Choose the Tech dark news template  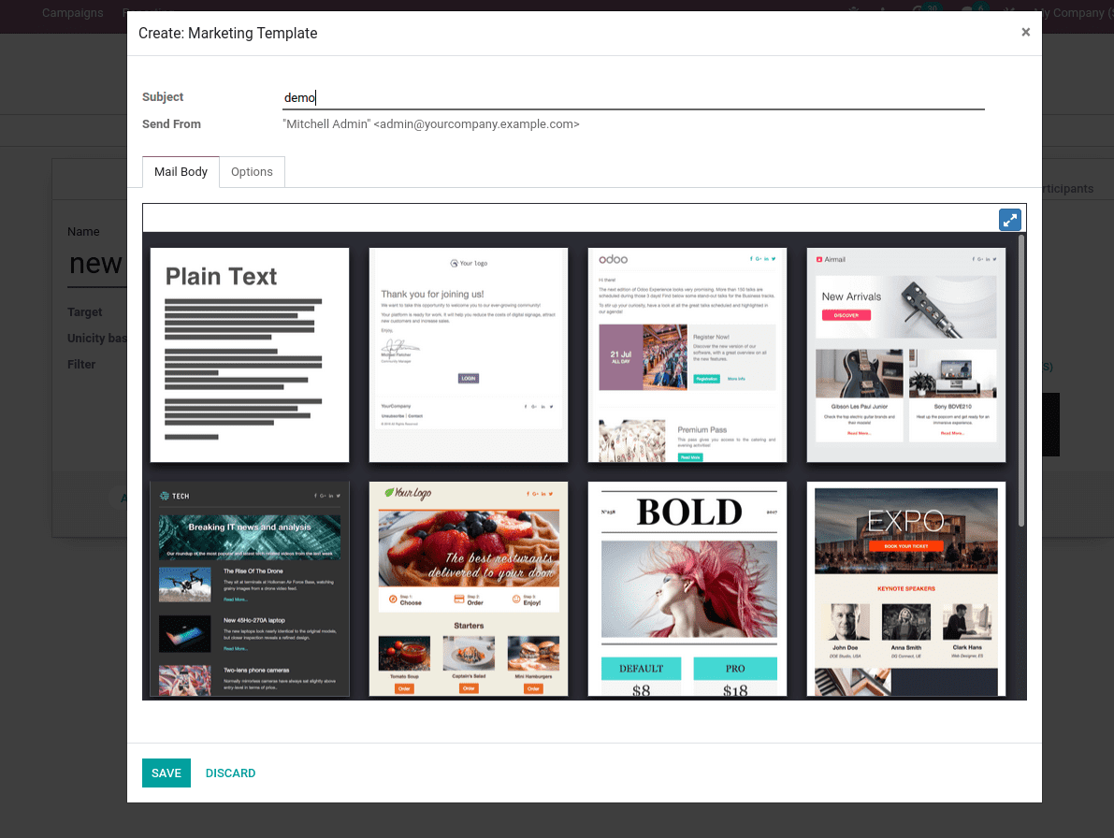[x=250, y=588]
